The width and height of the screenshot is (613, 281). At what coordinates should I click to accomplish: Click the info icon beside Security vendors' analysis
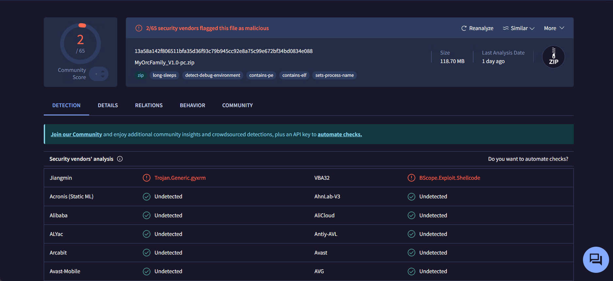120,159
